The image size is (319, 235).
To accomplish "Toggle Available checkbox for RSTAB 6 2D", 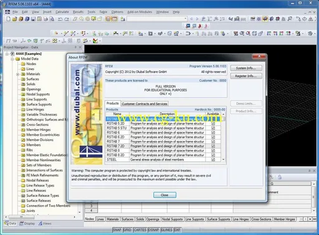I will [x=213, y=137].
